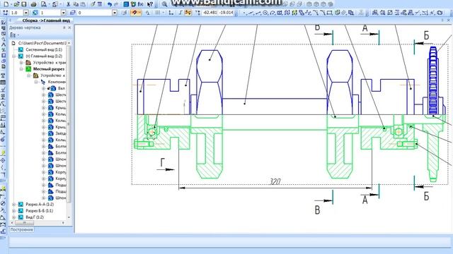Click the lower section label В in drawing
Viewport: 453px width, 254px height.
pos(317,210)
